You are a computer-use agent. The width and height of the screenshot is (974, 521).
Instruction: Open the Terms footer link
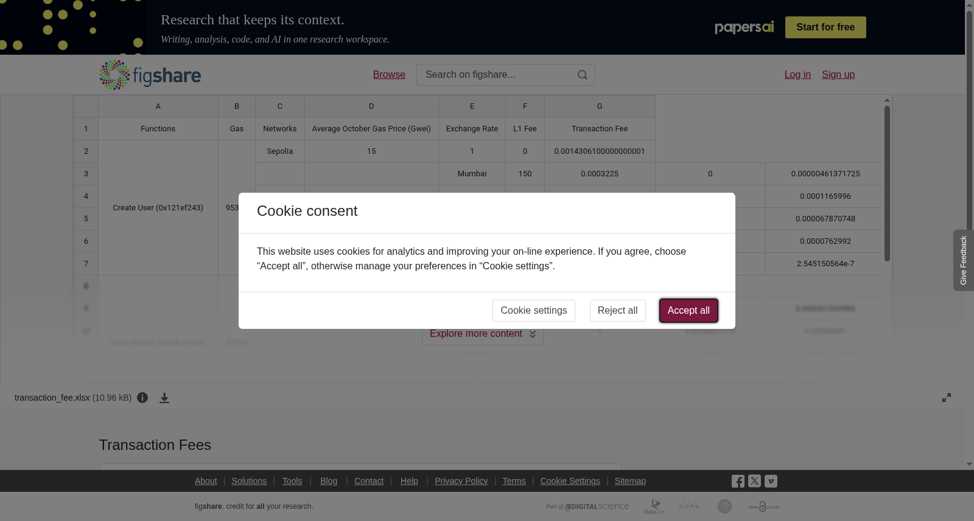point(514,481)
